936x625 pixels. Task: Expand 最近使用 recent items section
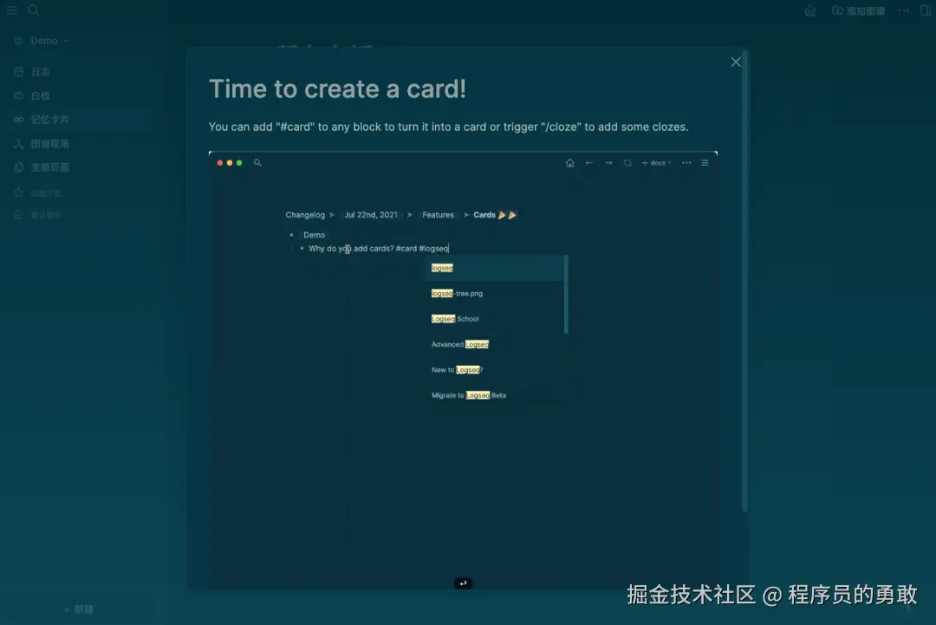click(48, 214)
